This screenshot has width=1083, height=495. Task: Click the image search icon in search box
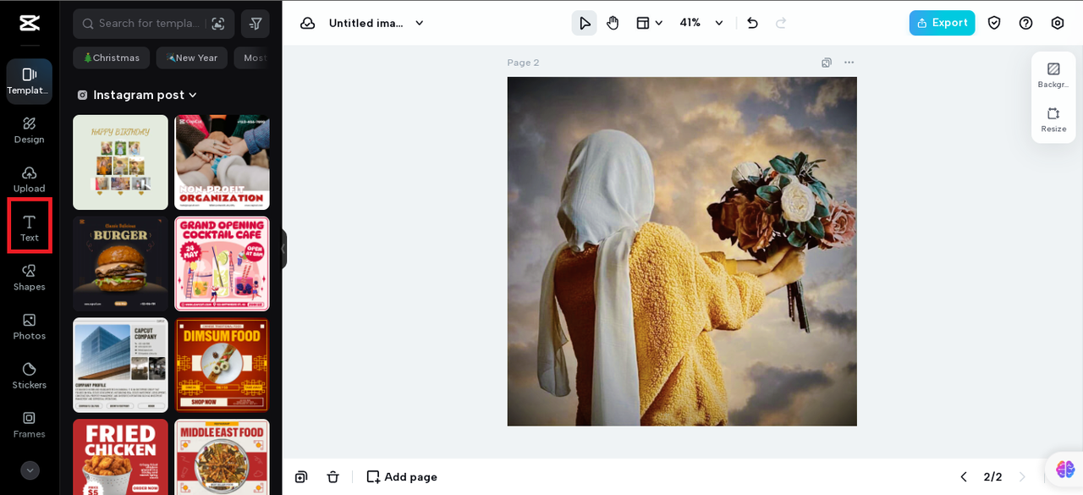coord(218,24)
